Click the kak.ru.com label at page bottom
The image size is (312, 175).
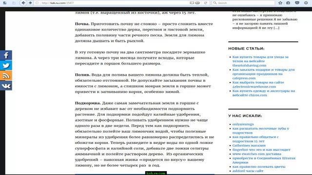pos(156,173)
